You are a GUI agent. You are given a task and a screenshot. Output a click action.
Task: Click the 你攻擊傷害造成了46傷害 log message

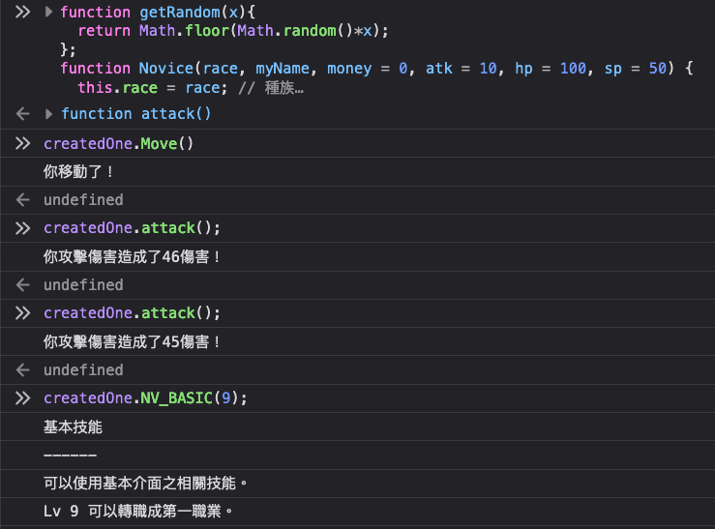(133, 257)
